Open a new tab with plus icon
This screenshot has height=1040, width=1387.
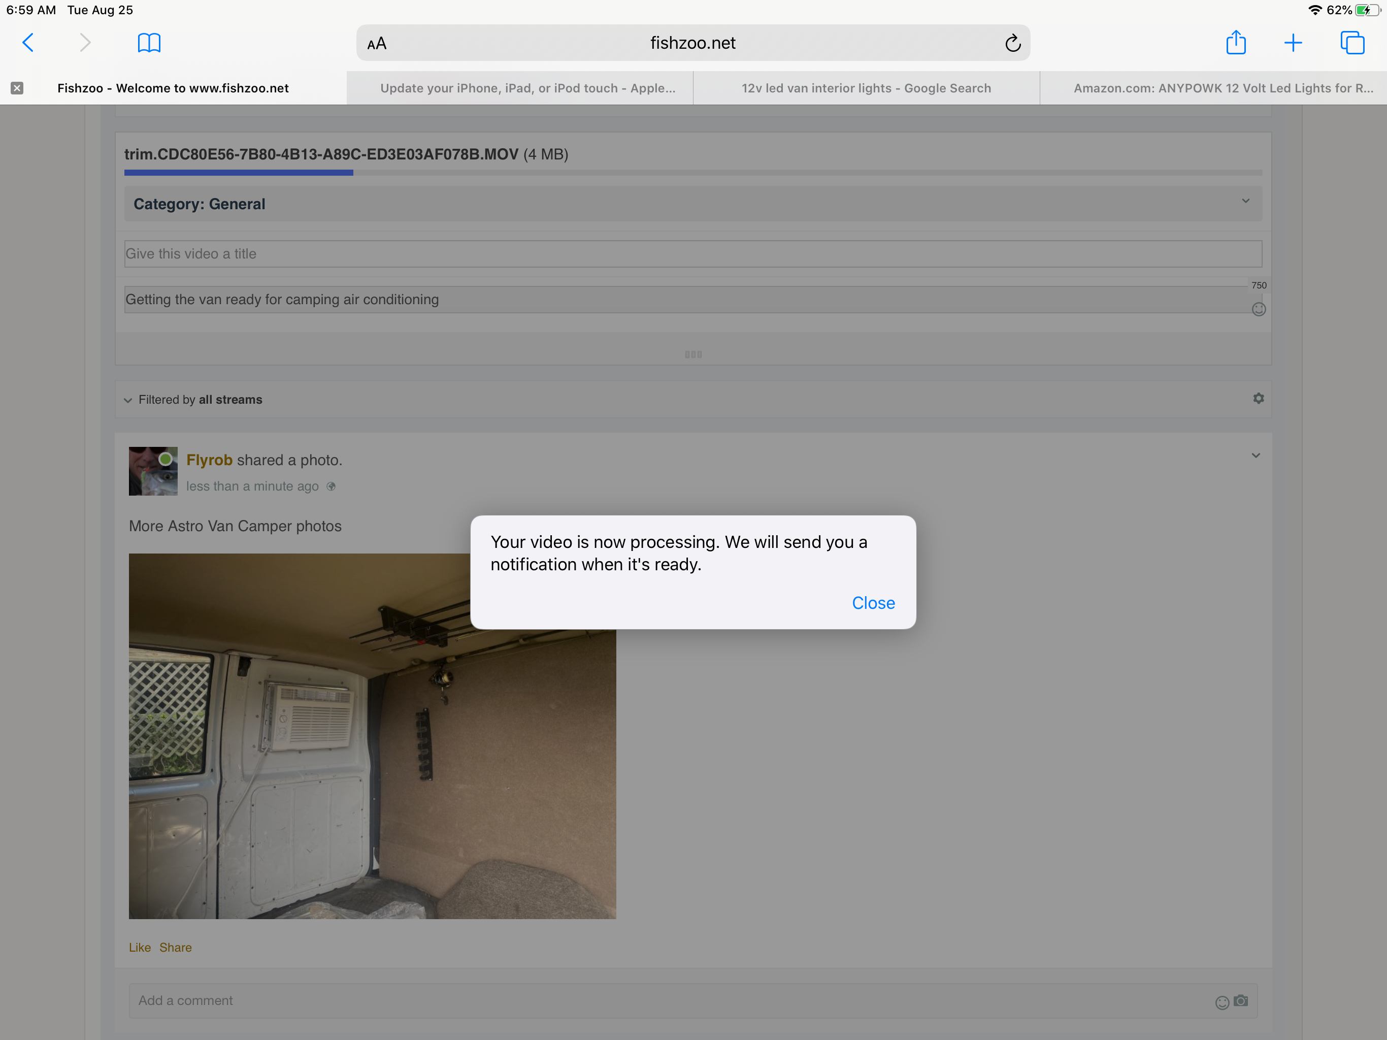coord(1293,43)
